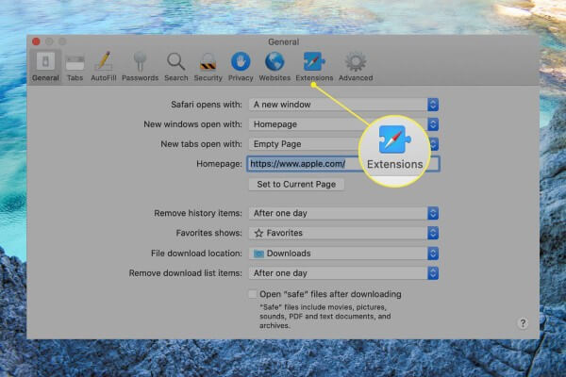Enable Open "safe" files after downloading

tap(252, 294)
